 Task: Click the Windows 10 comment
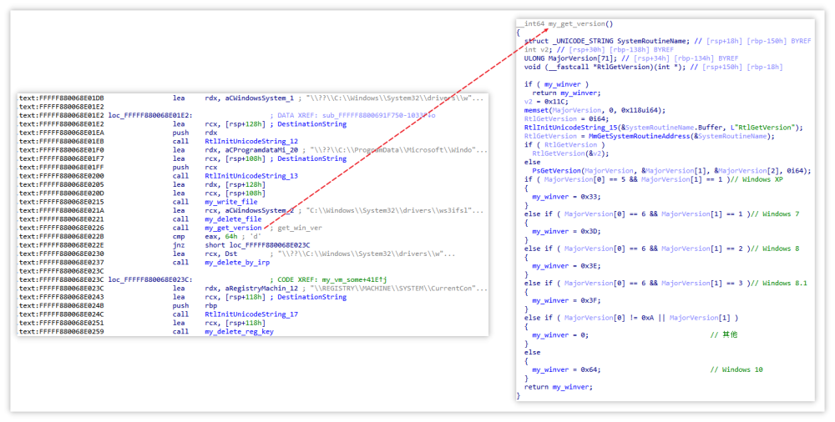tap(736, 369)
